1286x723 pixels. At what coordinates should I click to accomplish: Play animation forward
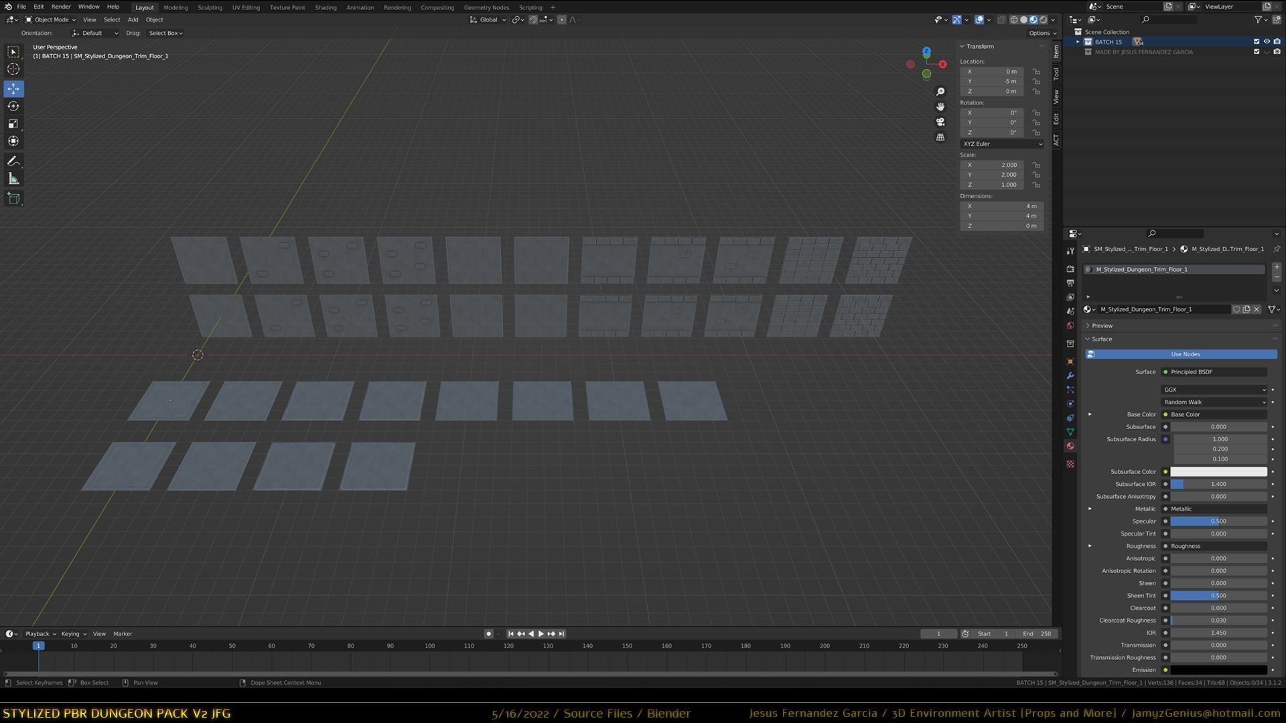[x=541, y=634]
